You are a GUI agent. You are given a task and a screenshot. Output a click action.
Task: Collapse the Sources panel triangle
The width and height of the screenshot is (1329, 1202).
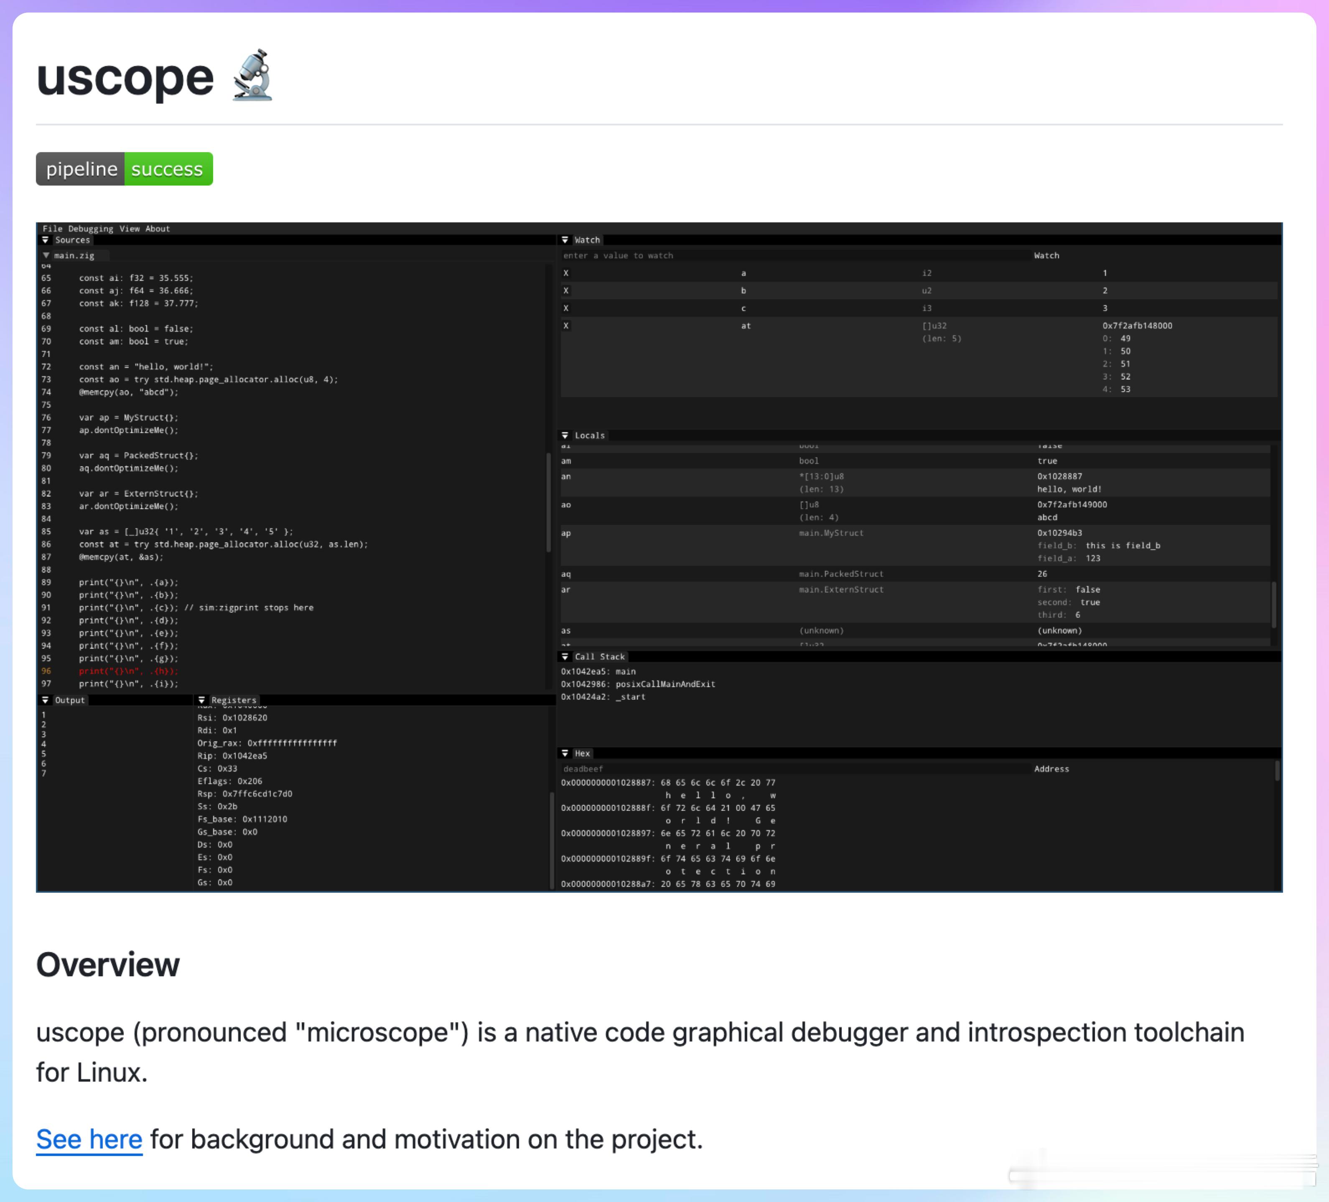[46, 240]
